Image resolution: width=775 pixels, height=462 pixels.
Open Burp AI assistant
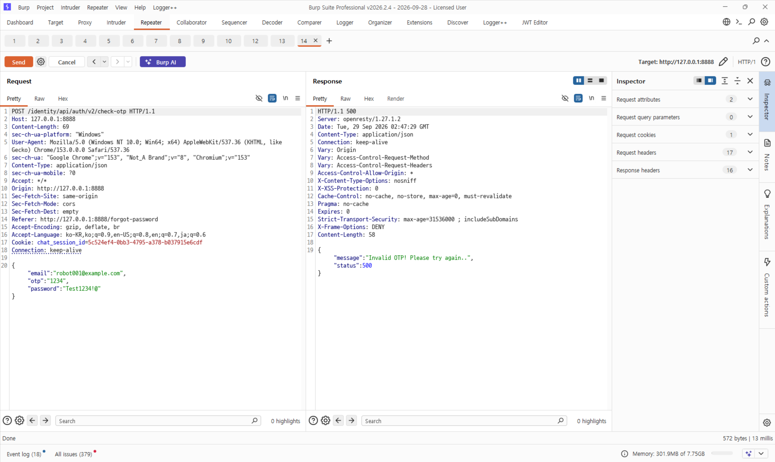[x=162, y=62]
